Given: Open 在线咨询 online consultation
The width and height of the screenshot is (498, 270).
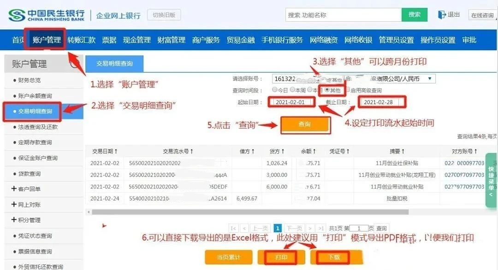Looking at the screenshot, I should click(482, 15).
